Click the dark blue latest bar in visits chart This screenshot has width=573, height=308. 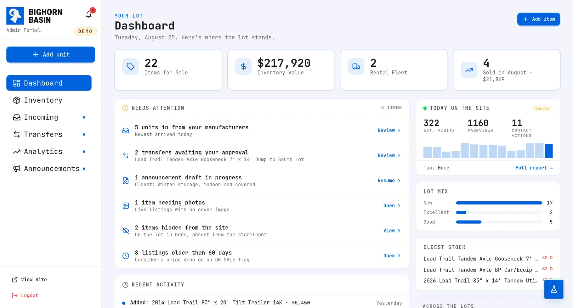548,151
